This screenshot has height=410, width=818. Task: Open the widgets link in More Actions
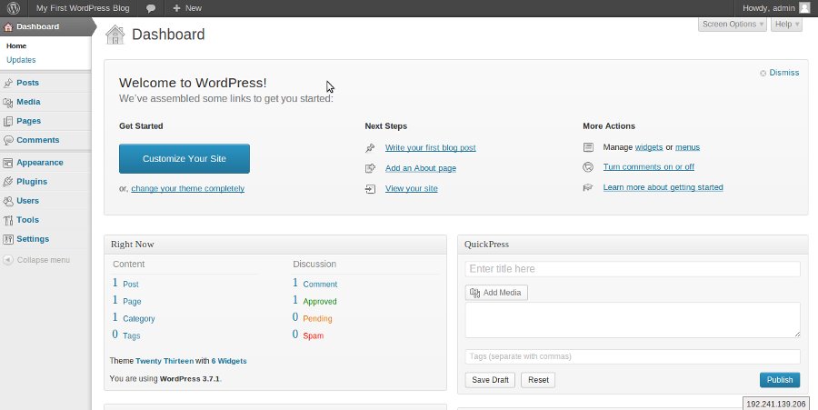648,147
